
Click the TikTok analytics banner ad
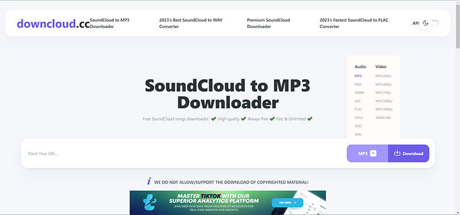coord(228,202)
